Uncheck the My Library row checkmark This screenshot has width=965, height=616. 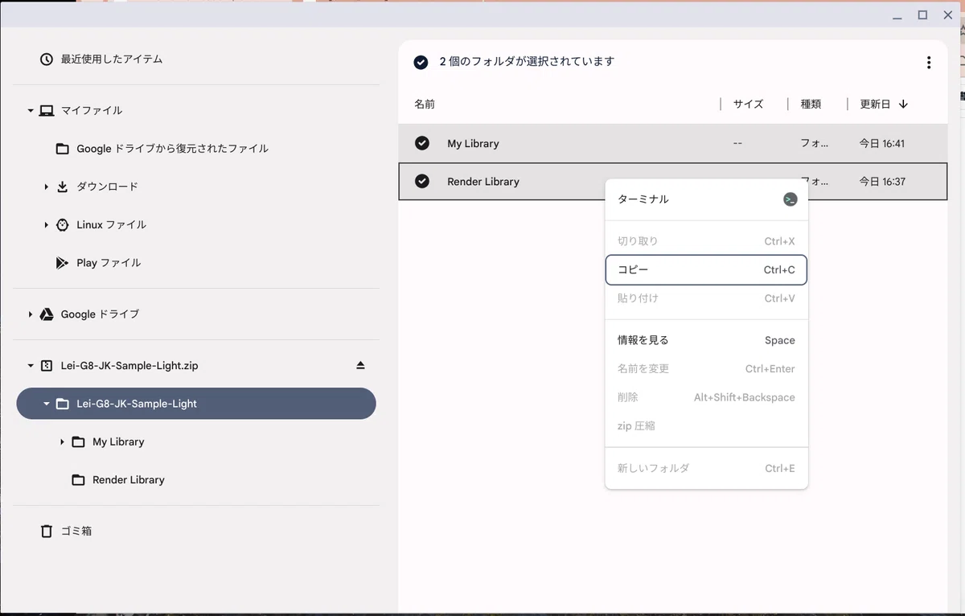coord(422,143)
